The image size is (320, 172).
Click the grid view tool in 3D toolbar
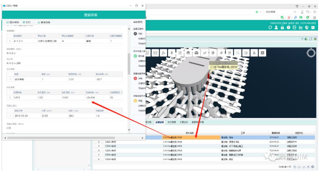(x=180, y=53)
